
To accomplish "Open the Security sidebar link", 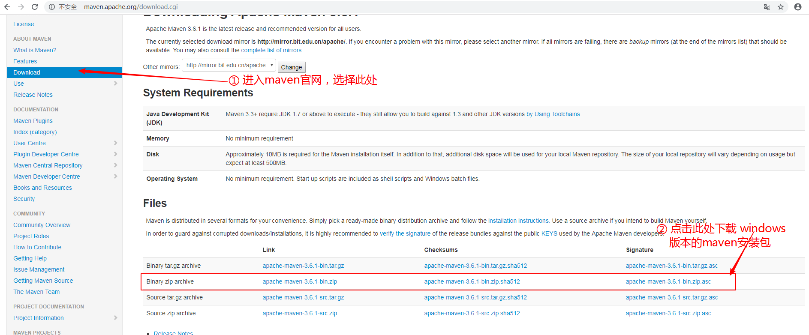I will point(24,199).
